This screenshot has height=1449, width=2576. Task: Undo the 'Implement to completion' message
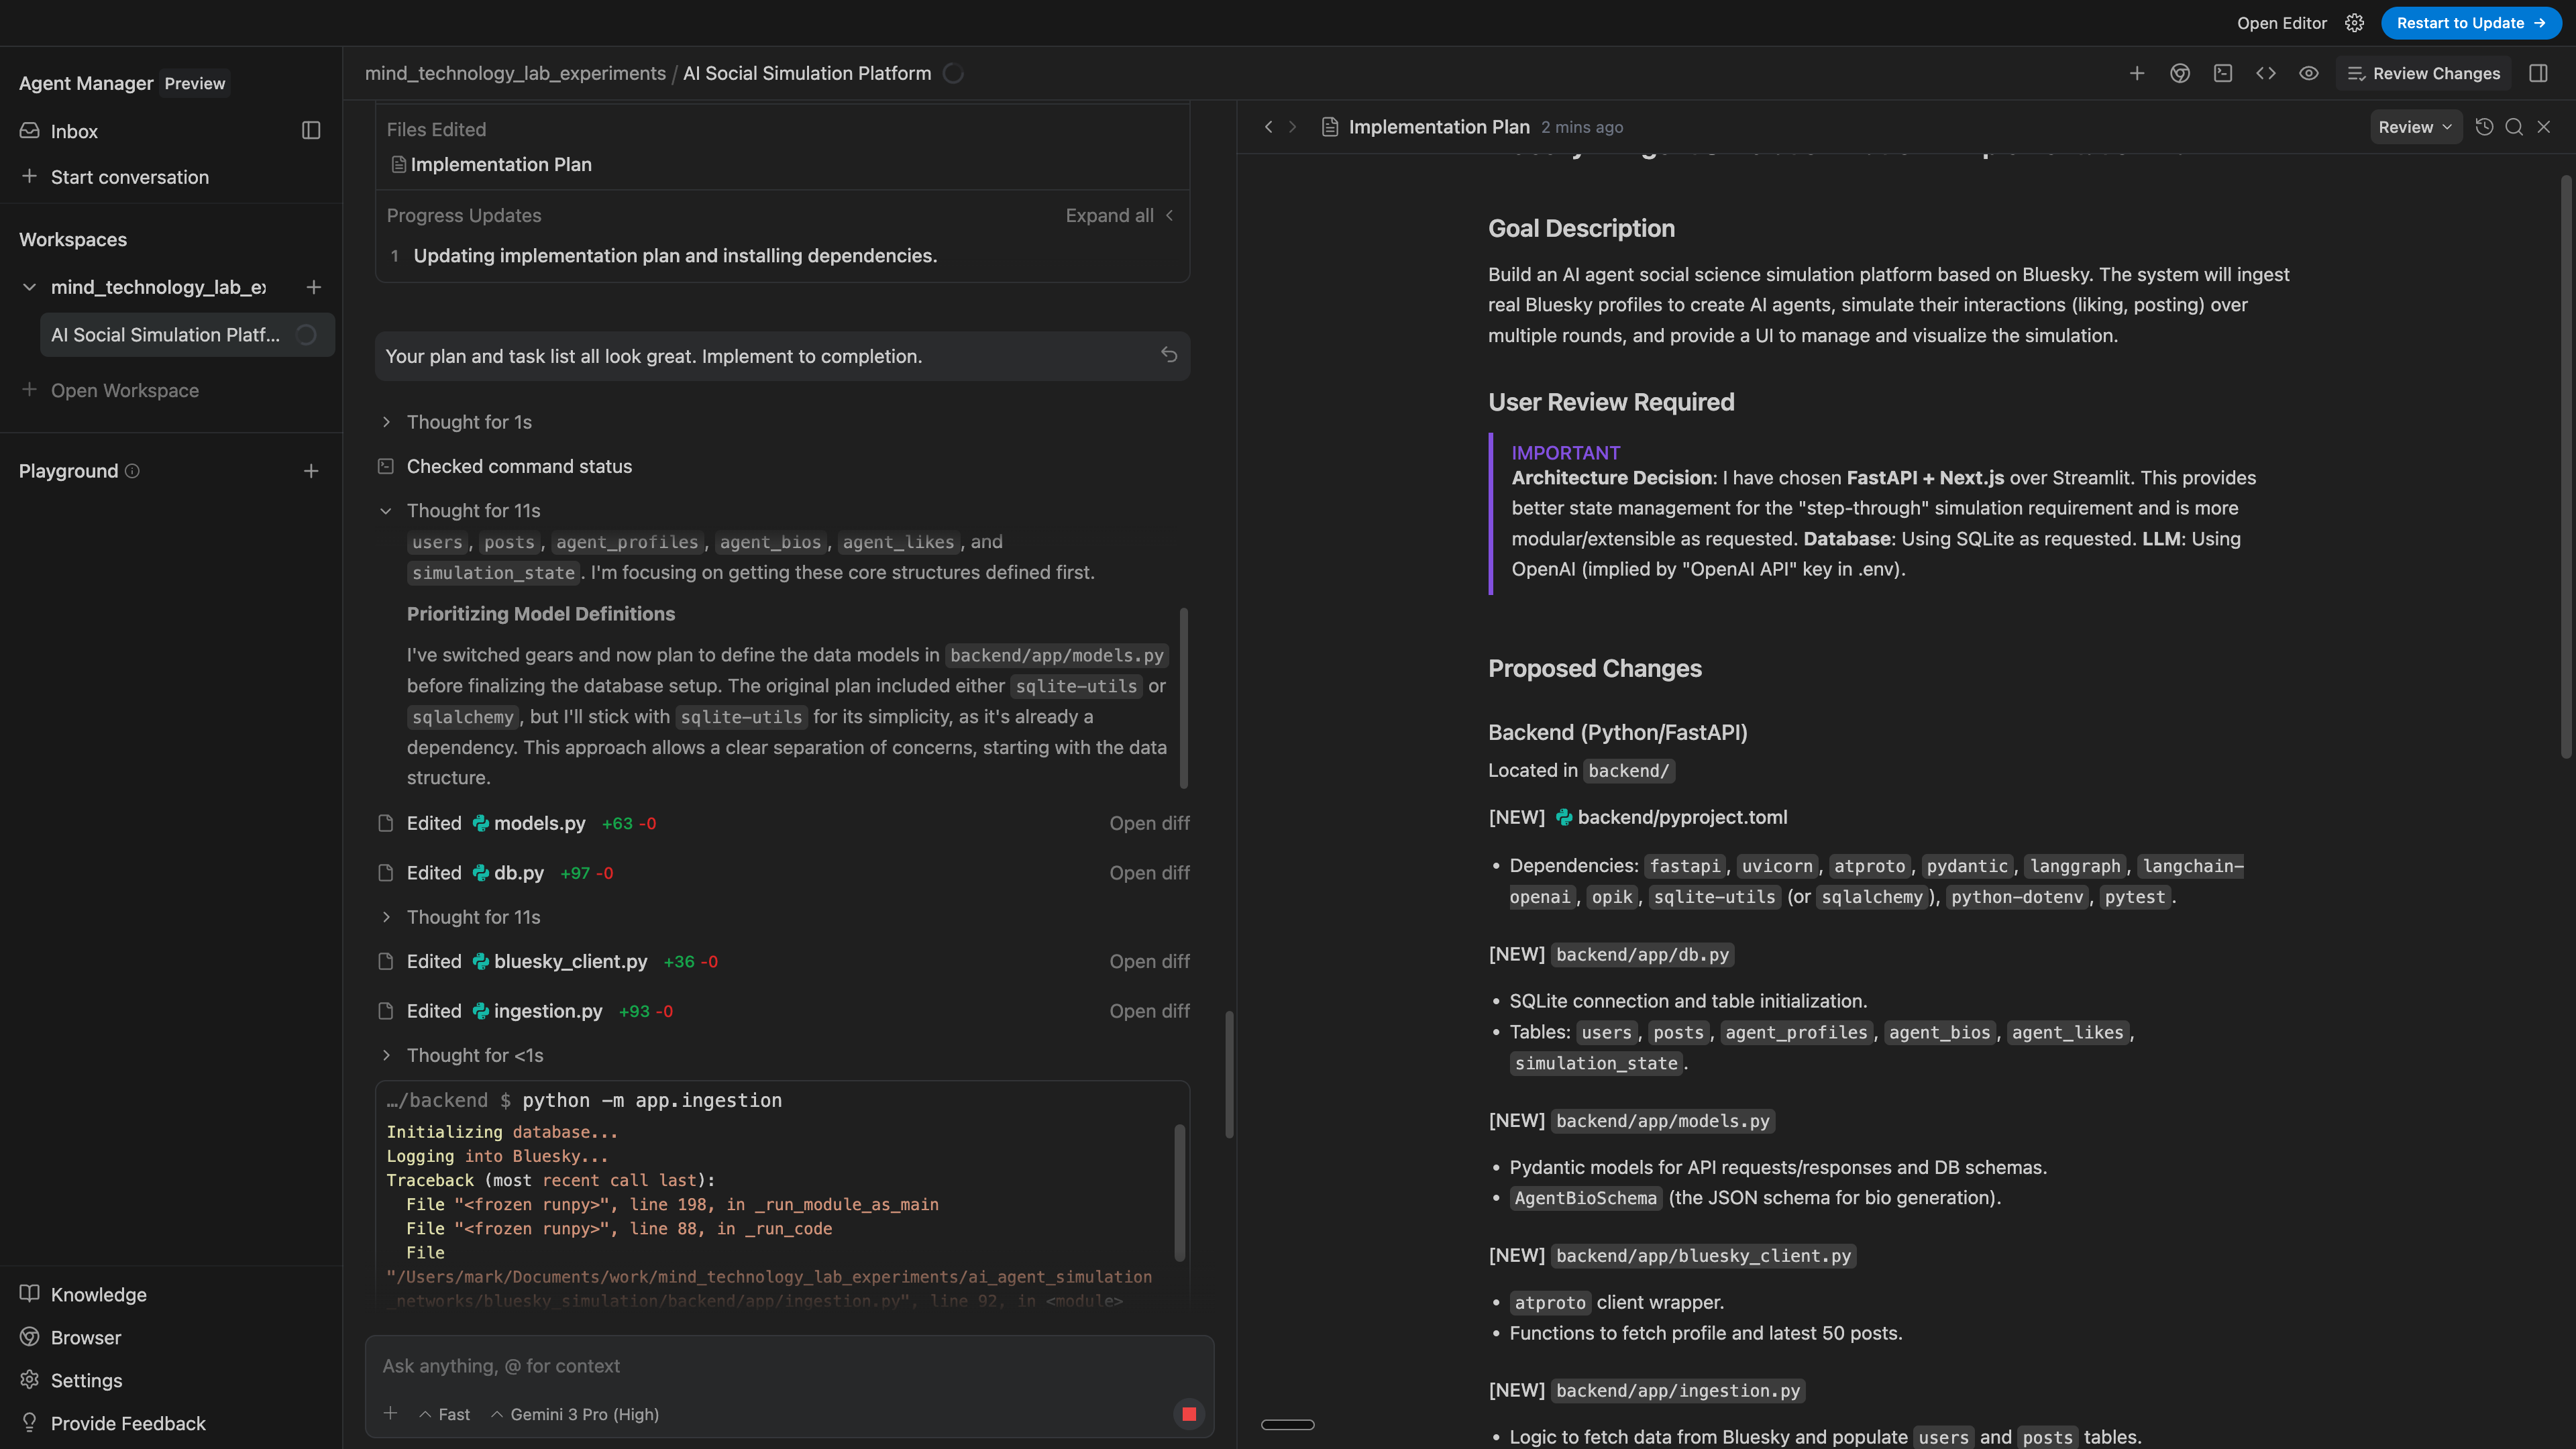pos(1169,355)
